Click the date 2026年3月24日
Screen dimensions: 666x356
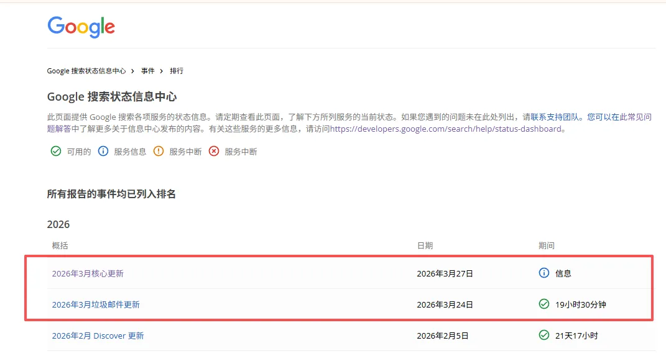[445, 304]
